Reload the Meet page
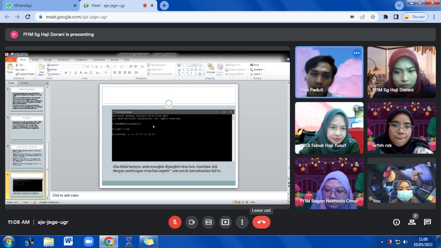This screenshot has width=441, height=248. [x=28, y=17]
